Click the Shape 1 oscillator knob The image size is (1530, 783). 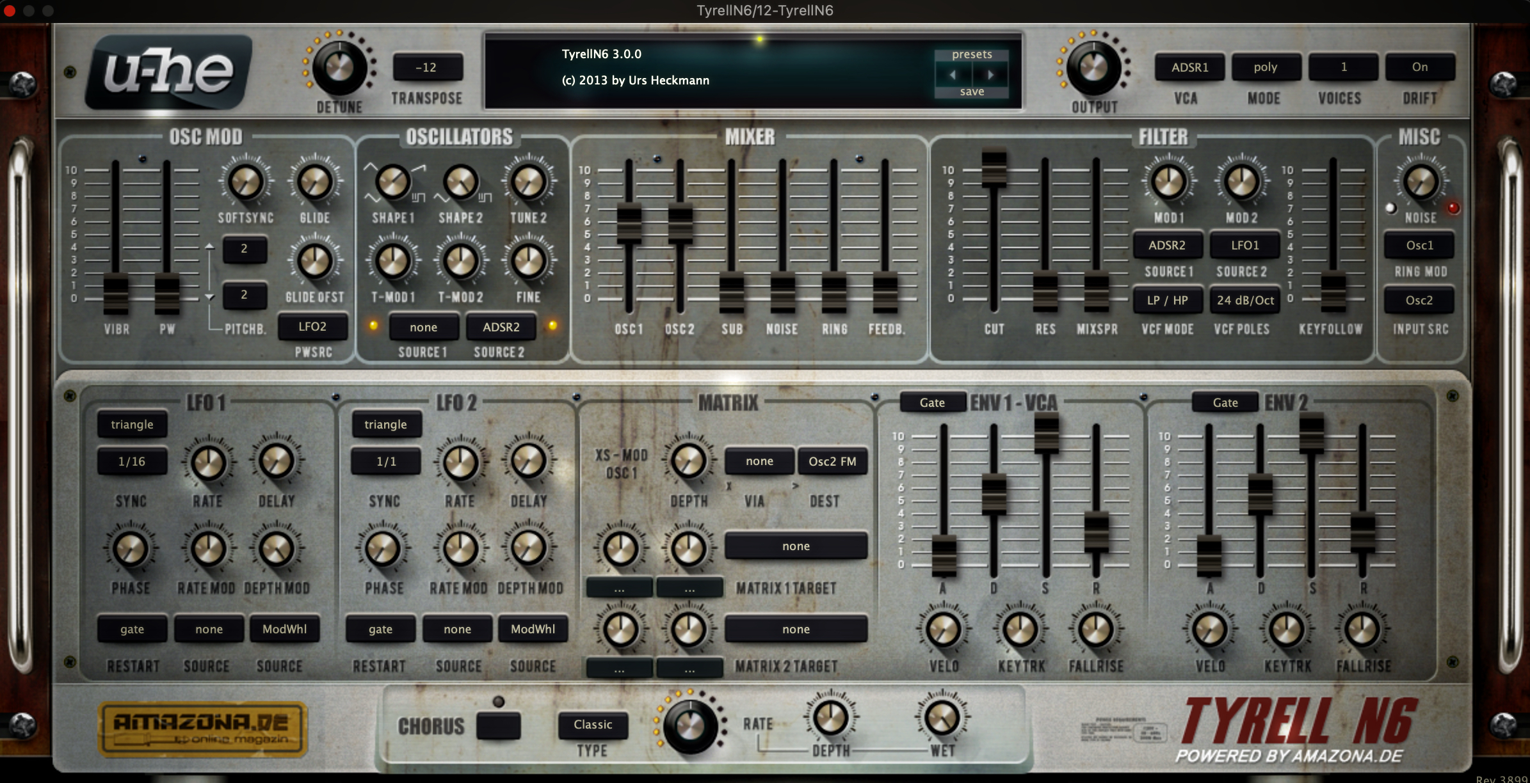point(392,182)
